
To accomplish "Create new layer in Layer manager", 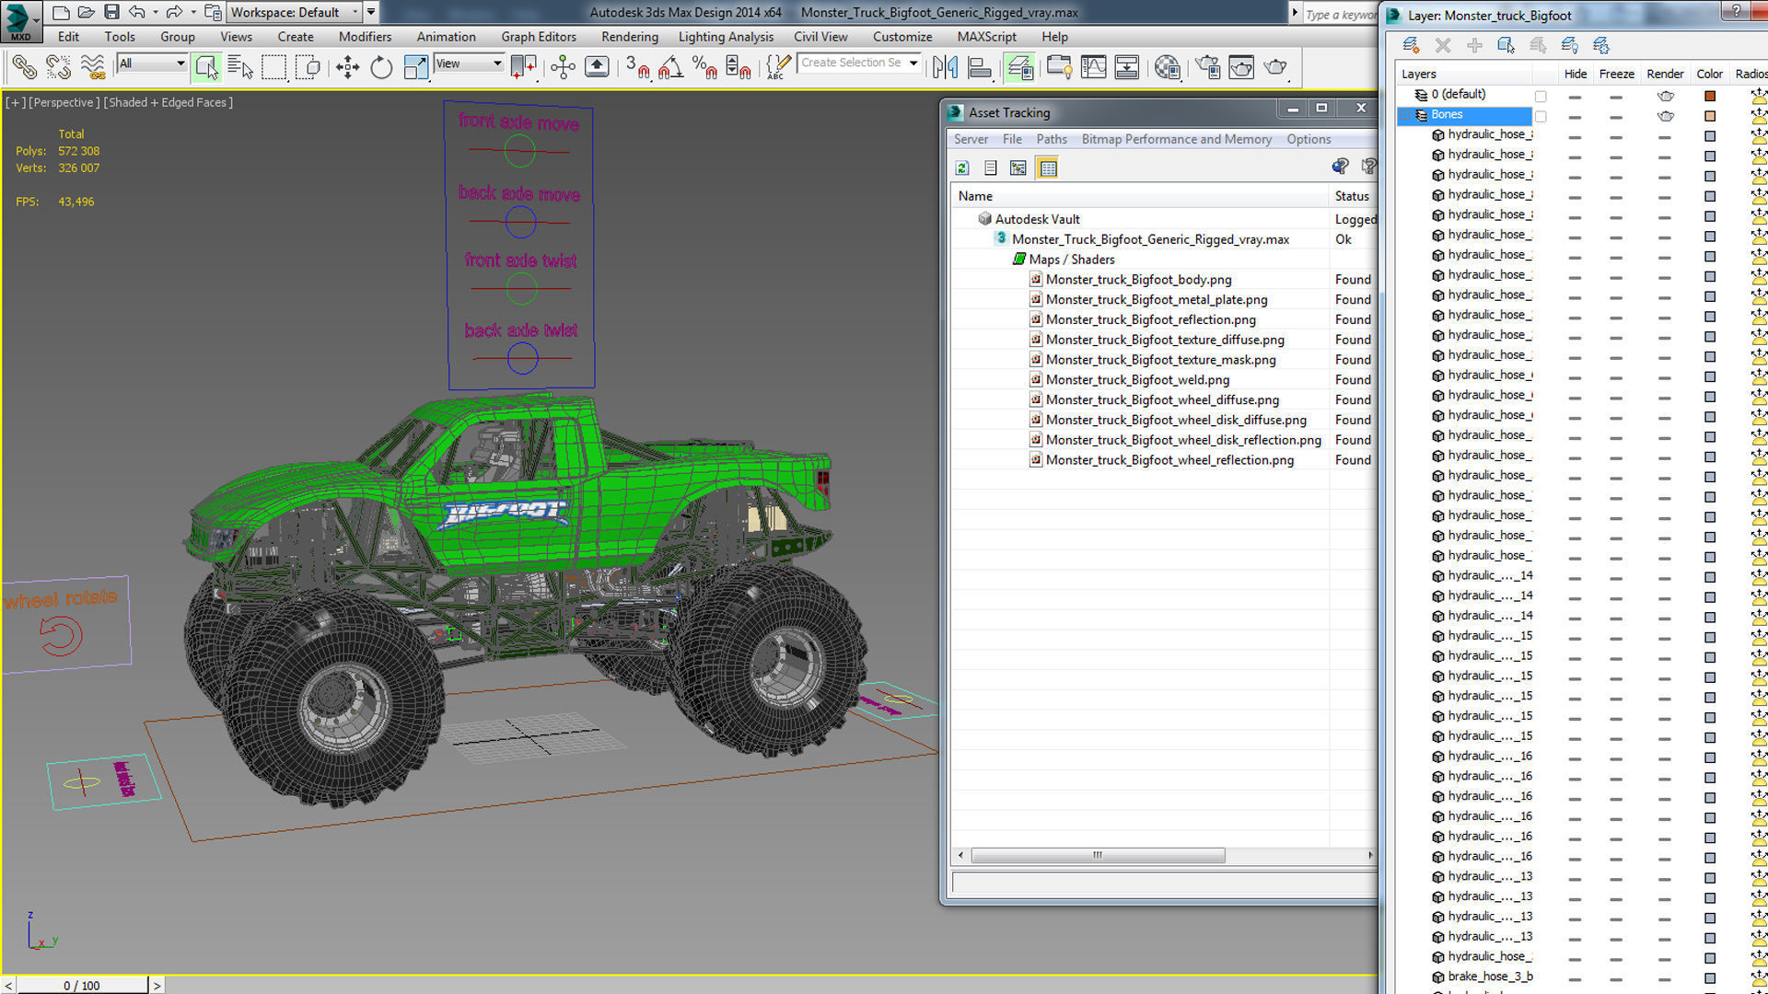I will click(x=1411, y=45).
